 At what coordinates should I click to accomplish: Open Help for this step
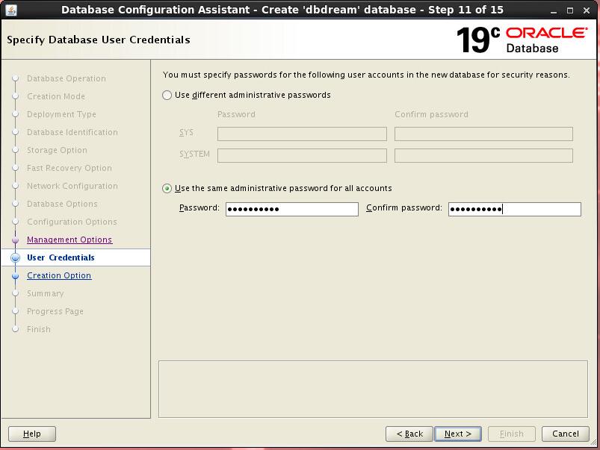[x=32, y=434]
